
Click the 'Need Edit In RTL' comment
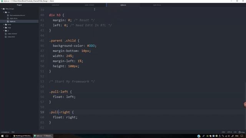[91, 25]
